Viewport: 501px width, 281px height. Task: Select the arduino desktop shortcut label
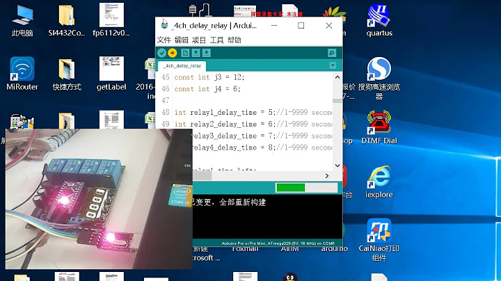tap(334, 249)
